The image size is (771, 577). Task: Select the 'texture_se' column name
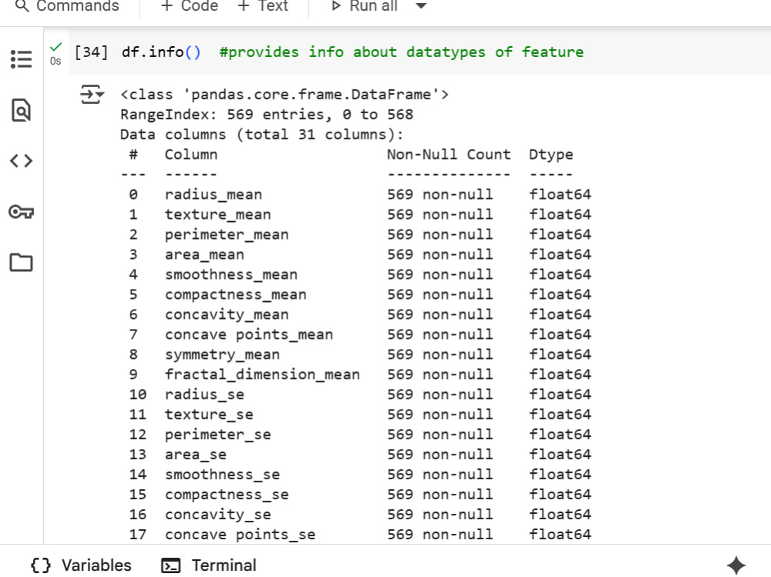(209, 414)
